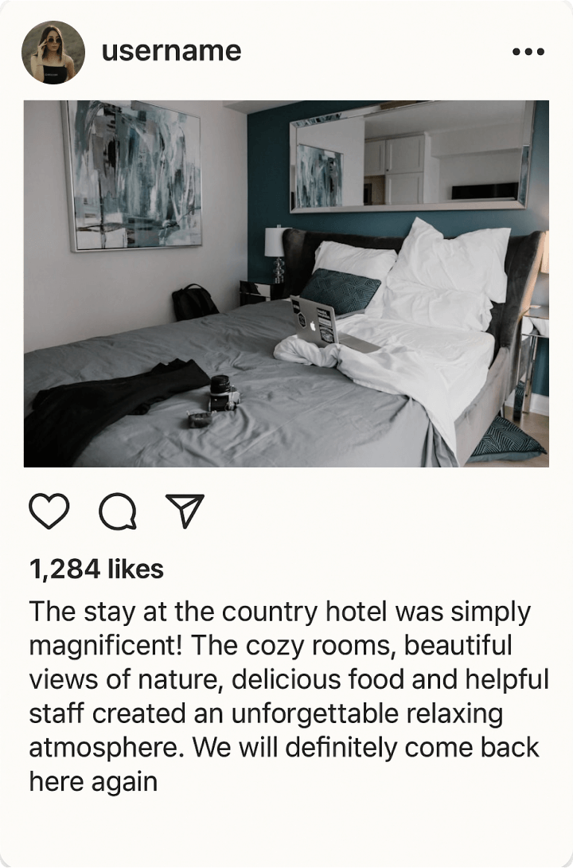Share the post using the paper plane icon
Viewport: 573px width, 868px height.
coord(185,510)
